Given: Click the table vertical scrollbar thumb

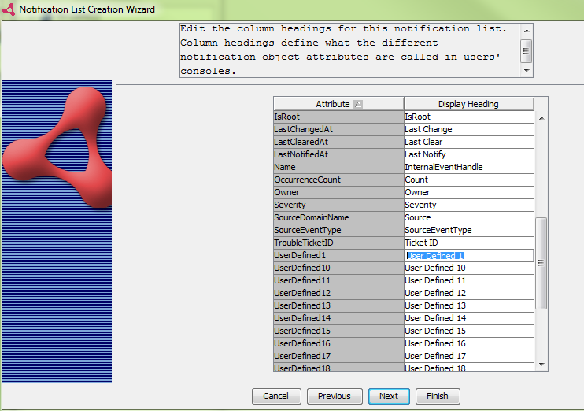Looking at the screenshot, I should coord(541,263).
